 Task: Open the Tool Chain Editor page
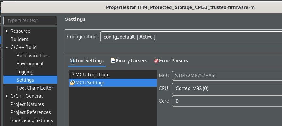35,88
